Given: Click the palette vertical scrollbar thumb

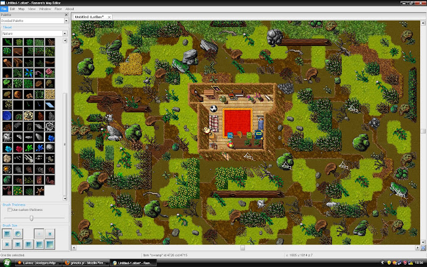Looking at the screenshot, I should 65,144.
